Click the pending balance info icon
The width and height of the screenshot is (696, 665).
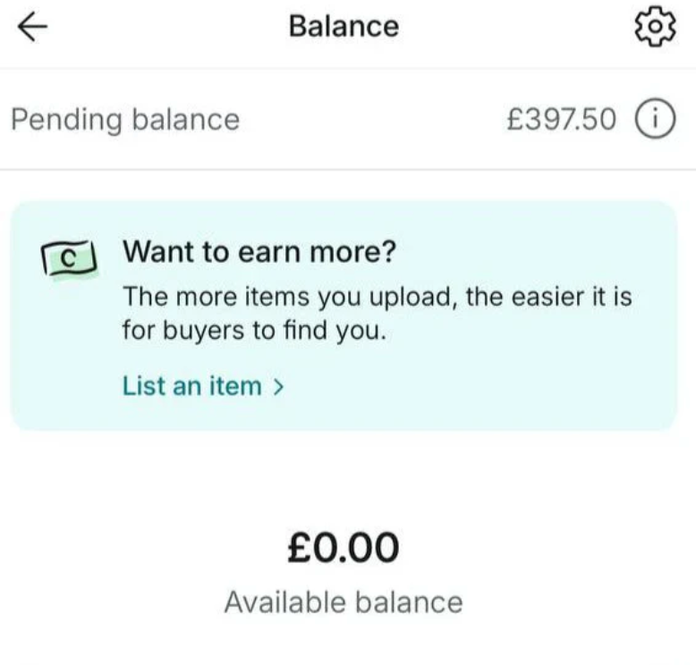[x=654, y=119]
